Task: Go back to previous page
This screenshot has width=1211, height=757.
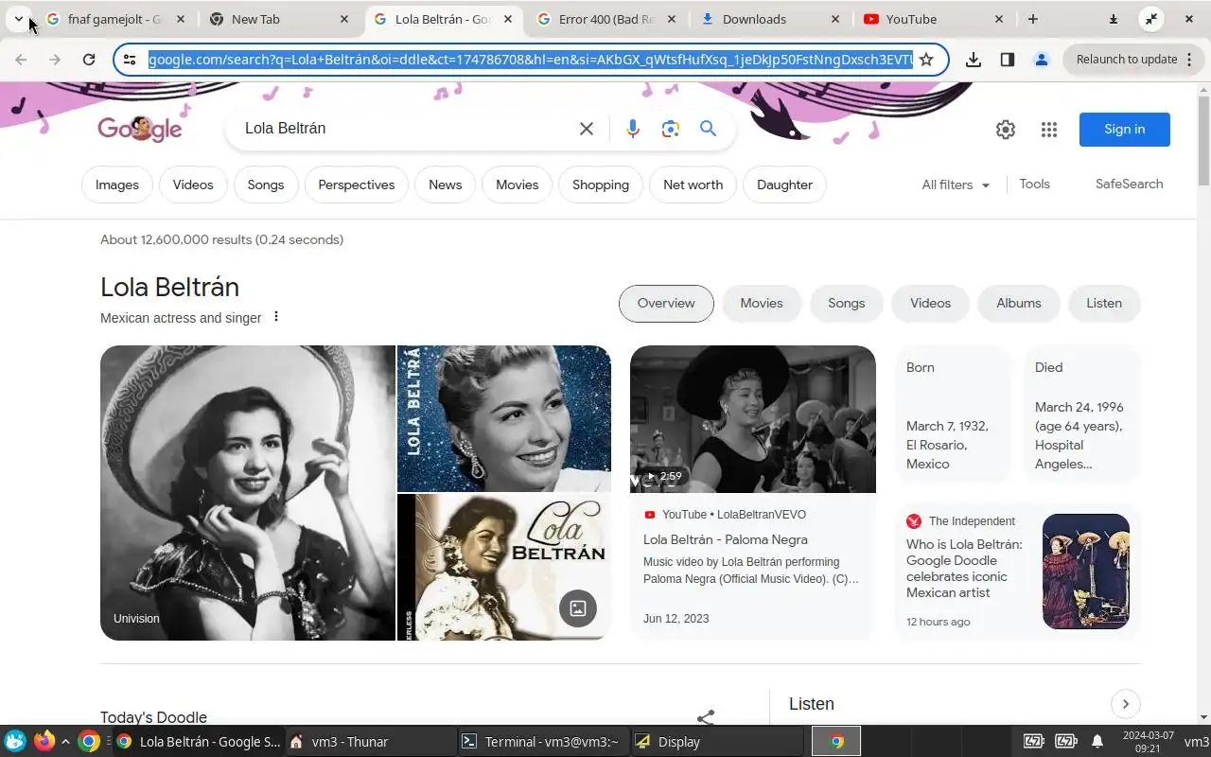Action: tap(21, 60)
